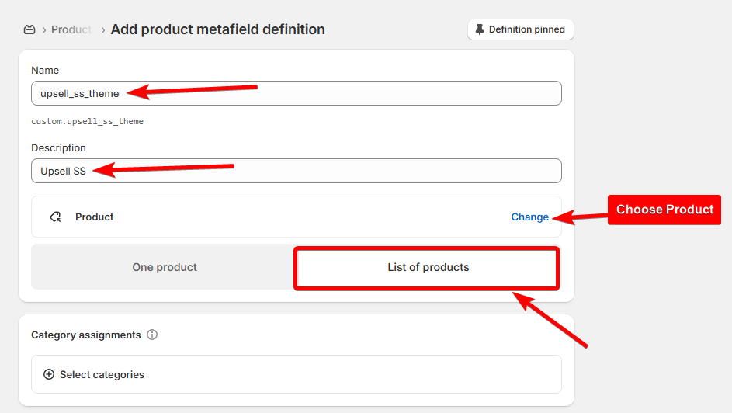732x413 pixels.
Task: Click the Category assignments heading
Action: pyautogui.click(x=86, y=335)
